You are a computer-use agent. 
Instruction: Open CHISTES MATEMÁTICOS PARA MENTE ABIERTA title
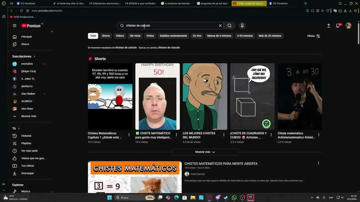coord(221,164)
